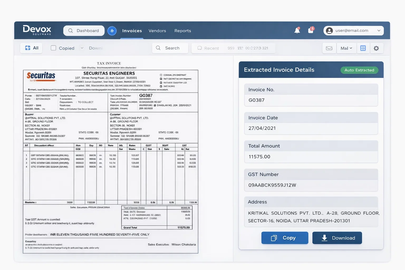The height and width of the screenshot is (270, 405).
Task: Click the notification bell icon
Action: pyautogui.click(x=297, y=31)
